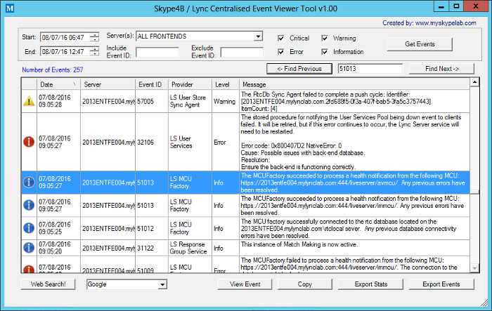This screenshot has height=311, width=492.
Task: Click the app icon in the title bar
Action: point(9,8)
